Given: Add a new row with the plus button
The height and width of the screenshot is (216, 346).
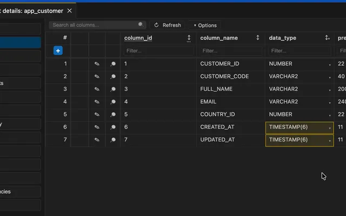Looking at the screenshot, I should click(58, 51).
